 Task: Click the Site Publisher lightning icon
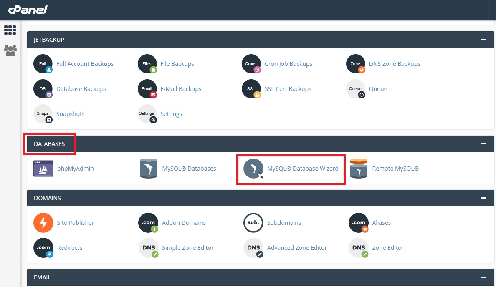(x=43, y=223)
